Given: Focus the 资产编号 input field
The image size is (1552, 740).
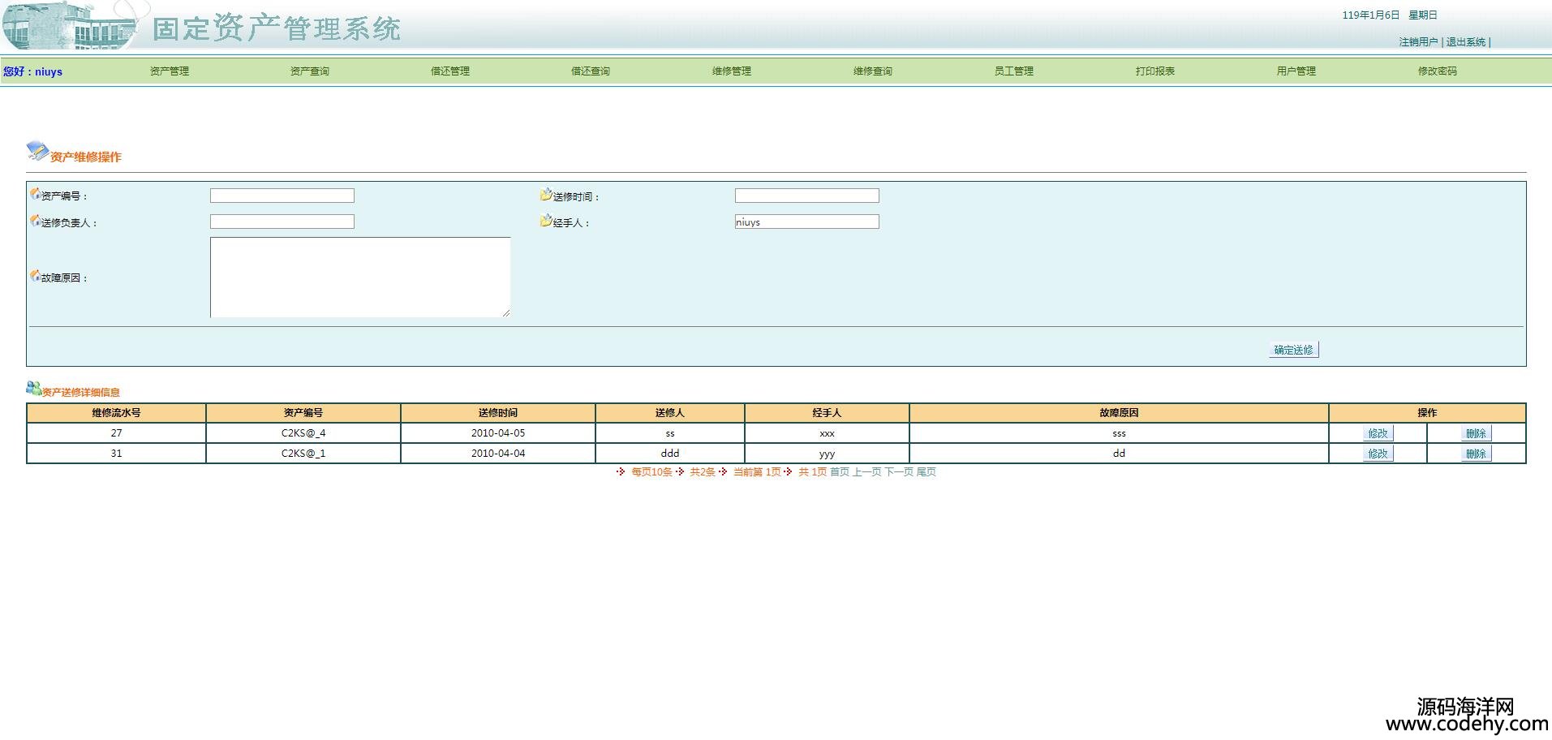Looking at the screenshot, I should pos(282,196).
